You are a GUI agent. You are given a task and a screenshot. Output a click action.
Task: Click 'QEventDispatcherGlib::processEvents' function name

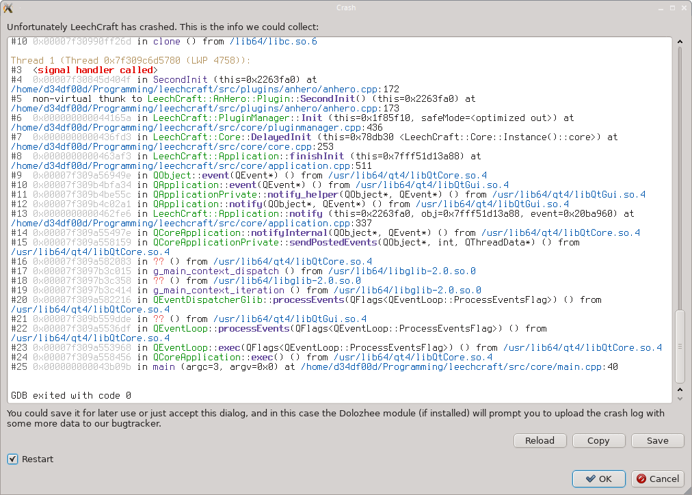coord(248,300)
